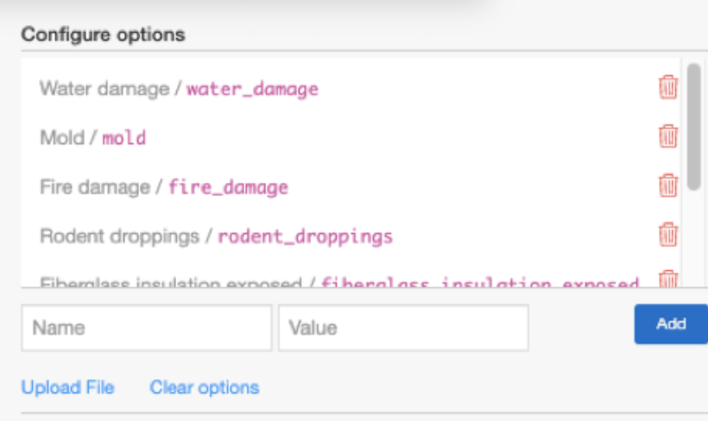Open the Upload File link
Image resolution: width=708 pixels, height=421 pixels.
pos(67,387)
